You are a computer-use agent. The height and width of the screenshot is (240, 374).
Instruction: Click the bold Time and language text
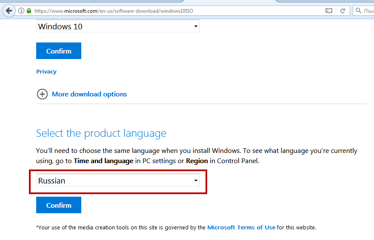click(103, 161)
